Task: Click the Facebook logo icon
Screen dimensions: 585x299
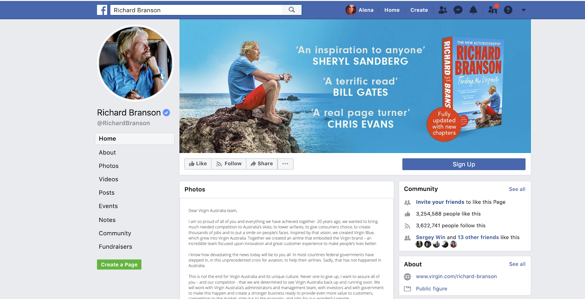Action: tap(102, 10)
